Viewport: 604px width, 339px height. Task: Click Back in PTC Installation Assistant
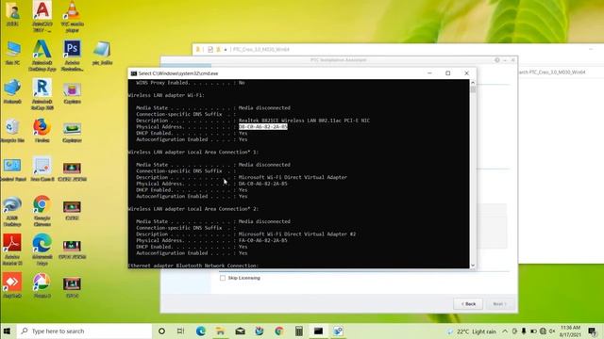pyautogui.click(x=468, y=304)
